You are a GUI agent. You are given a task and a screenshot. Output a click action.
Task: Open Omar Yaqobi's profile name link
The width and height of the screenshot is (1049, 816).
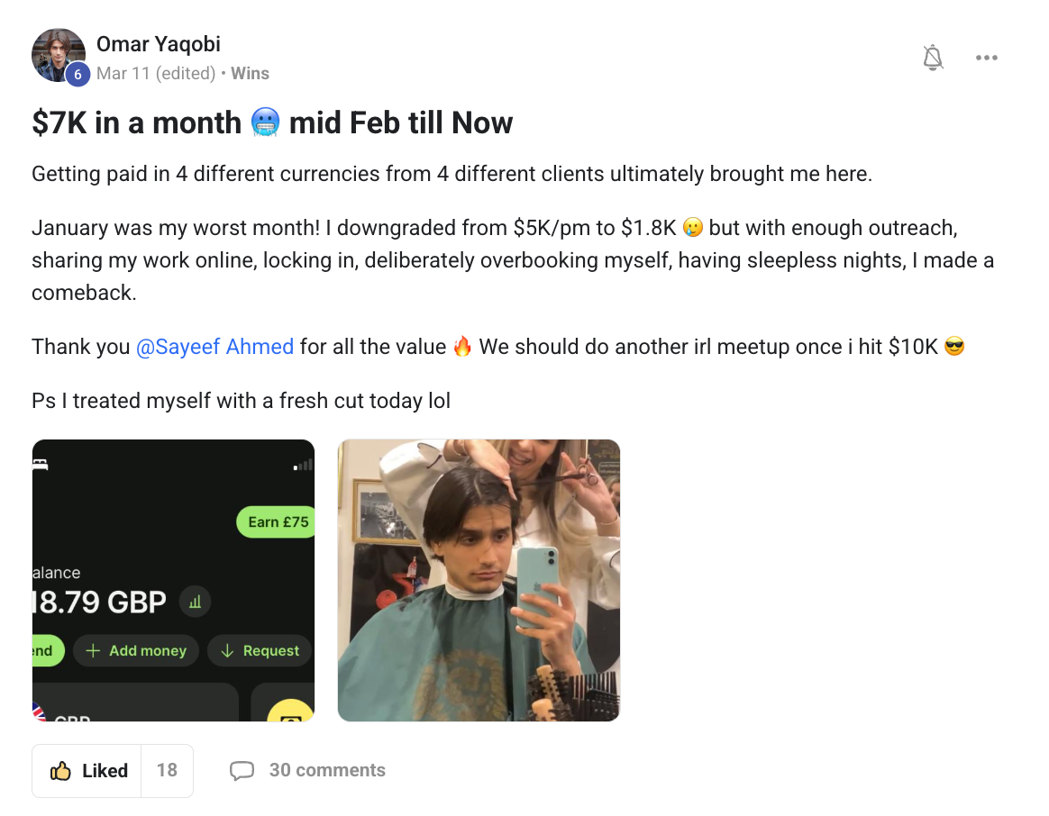(x=159, y=44)
